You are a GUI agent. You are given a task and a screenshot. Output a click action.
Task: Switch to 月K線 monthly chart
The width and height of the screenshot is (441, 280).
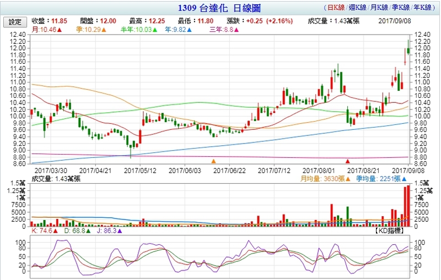coord(379,8)
